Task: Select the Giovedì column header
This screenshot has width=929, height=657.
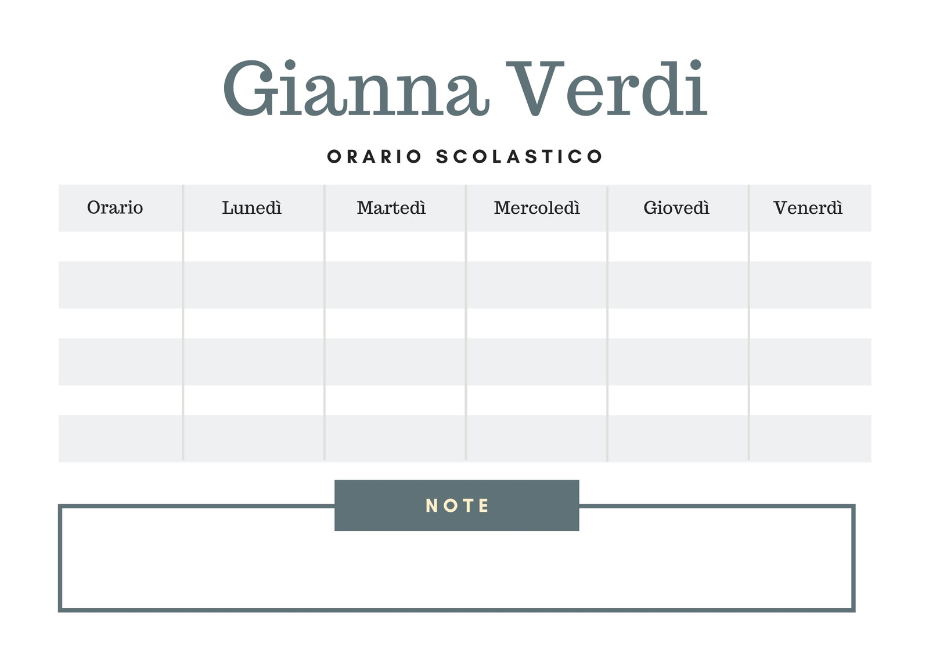Action: tap(676, 207)
